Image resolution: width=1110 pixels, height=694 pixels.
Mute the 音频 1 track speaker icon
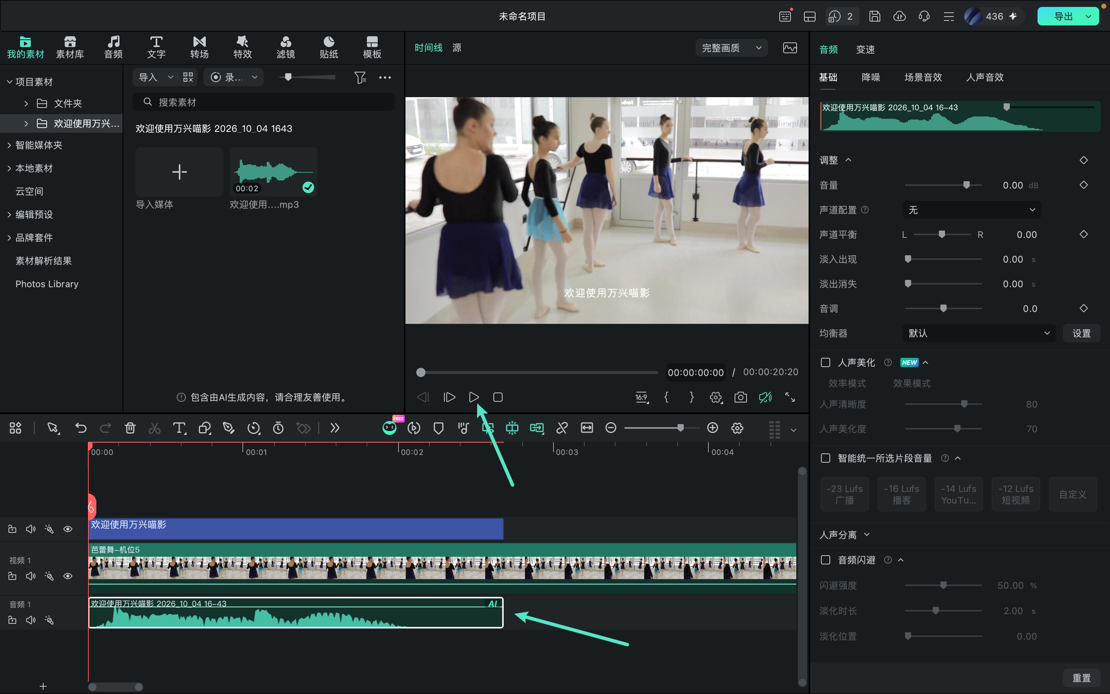point(31,620)
